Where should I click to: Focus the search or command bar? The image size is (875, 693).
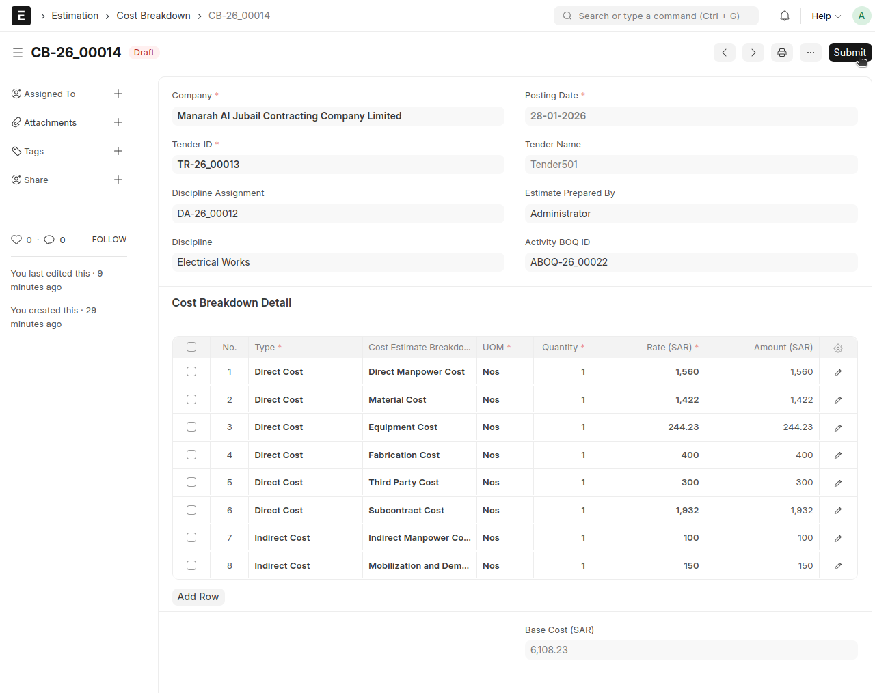click(x=656, y=16)
